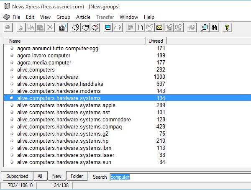Screen dimensions: 251x190
Task: Open the Article menu
Action: tap(83, 17)
